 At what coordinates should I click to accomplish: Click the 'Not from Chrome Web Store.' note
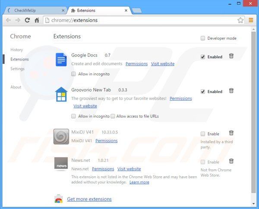tap(216, 172)
